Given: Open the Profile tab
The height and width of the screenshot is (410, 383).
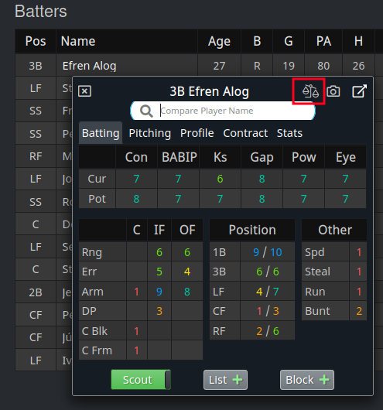Looking at the screenshot, I should tap(197, 133).
